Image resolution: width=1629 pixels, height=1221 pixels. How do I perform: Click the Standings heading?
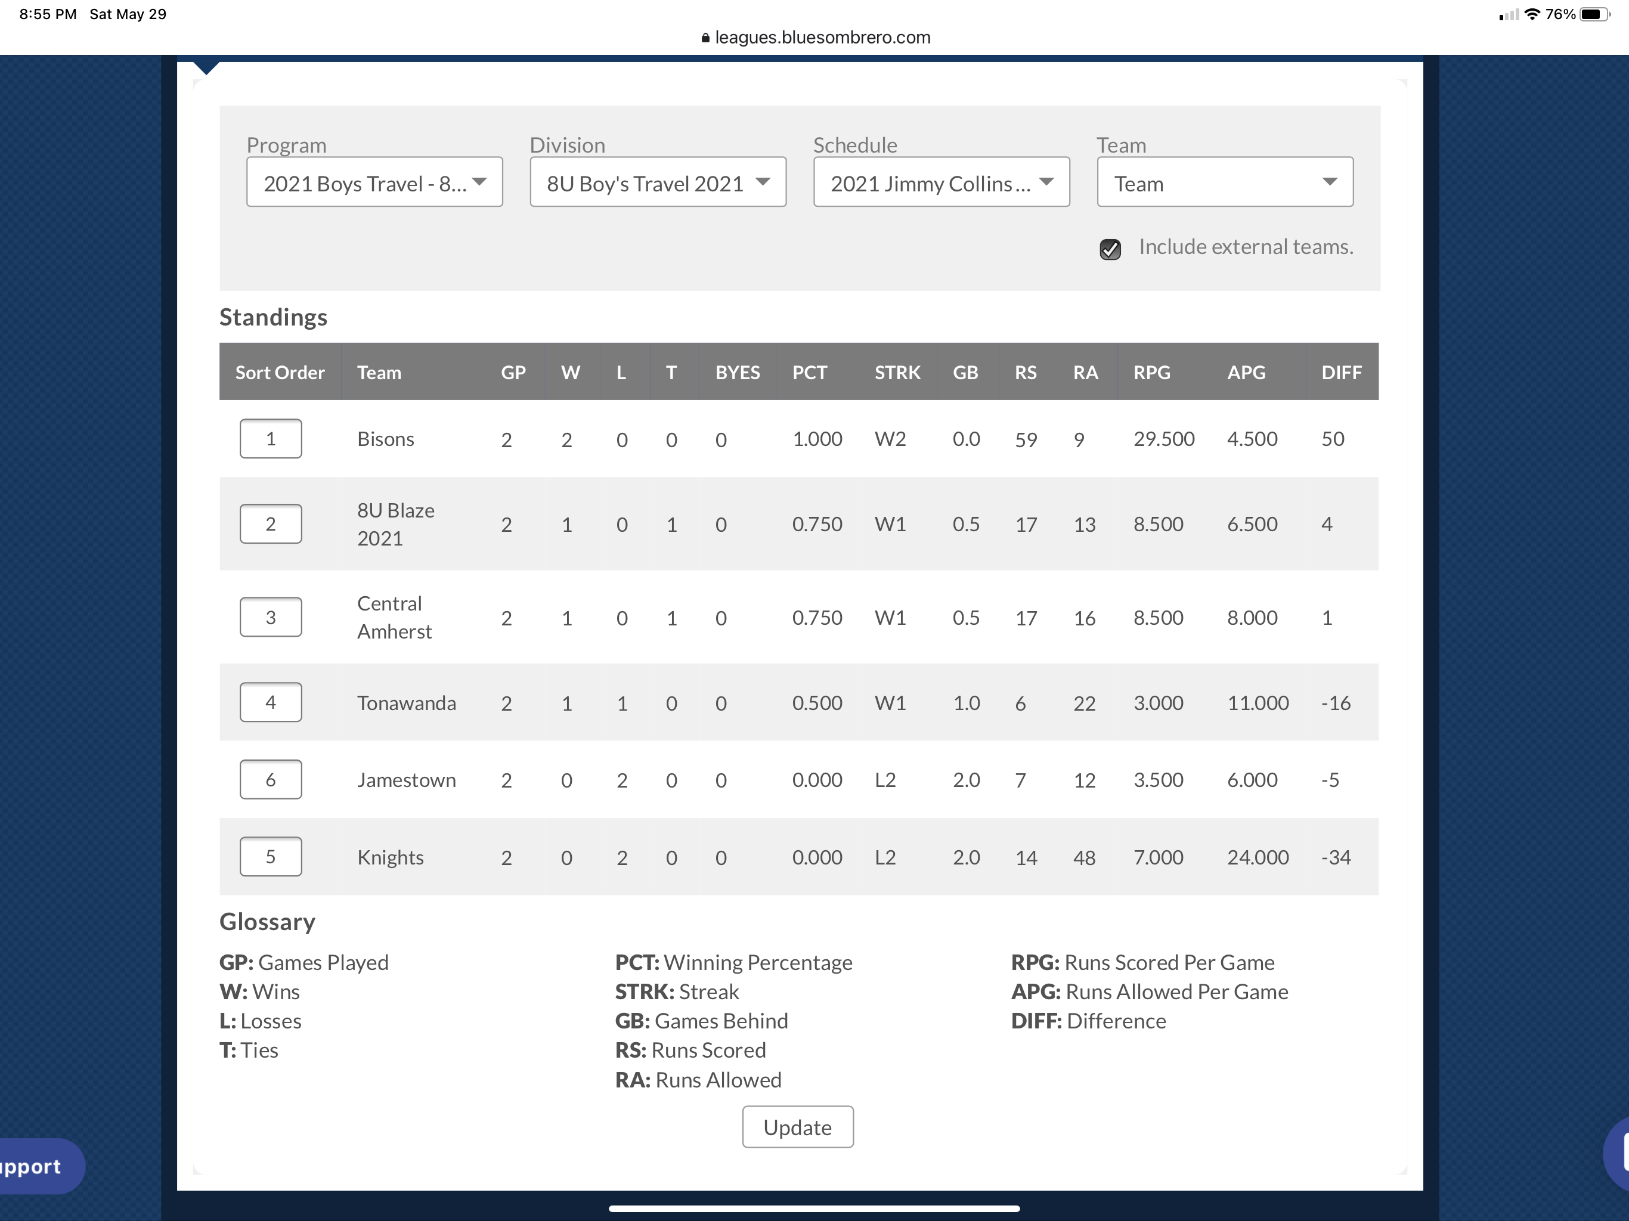273,317
